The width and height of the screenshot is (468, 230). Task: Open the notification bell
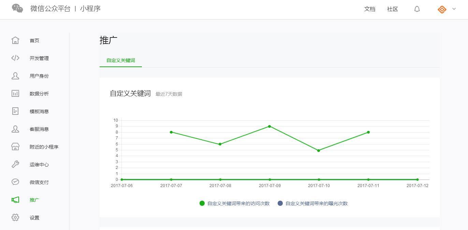pos(417,9)
